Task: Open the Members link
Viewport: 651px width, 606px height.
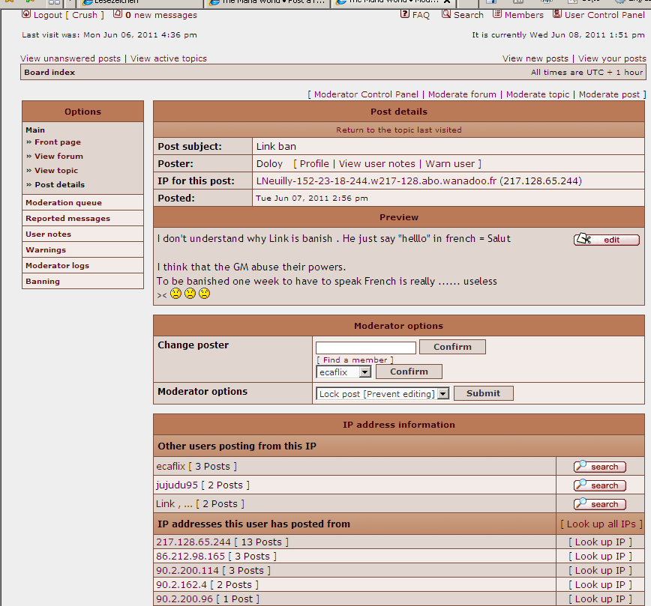Action: point(524,15)
